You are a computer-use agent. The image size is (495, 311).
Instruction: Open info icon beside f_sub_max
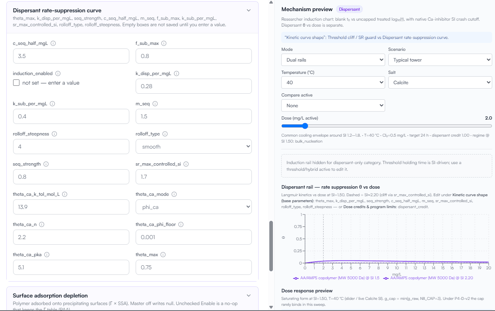click(x=164, y=43)
